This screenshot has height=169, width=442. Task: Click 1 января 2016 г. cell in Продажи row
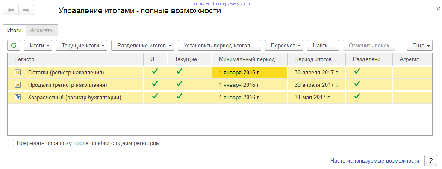(250, 85)
